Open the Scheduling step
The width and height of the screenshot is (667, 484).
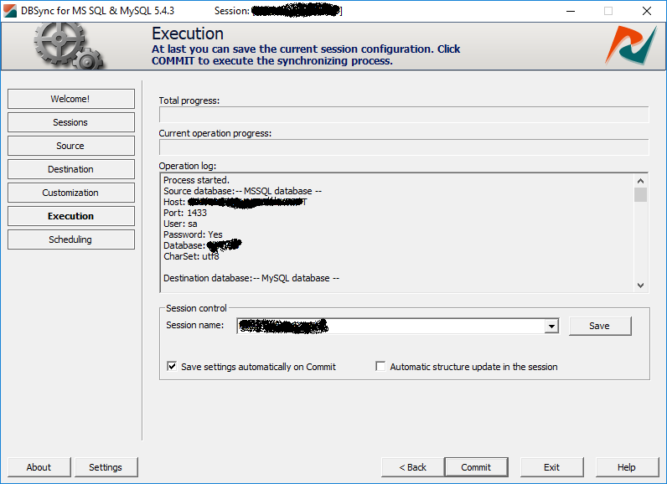[x=71, y=239]
